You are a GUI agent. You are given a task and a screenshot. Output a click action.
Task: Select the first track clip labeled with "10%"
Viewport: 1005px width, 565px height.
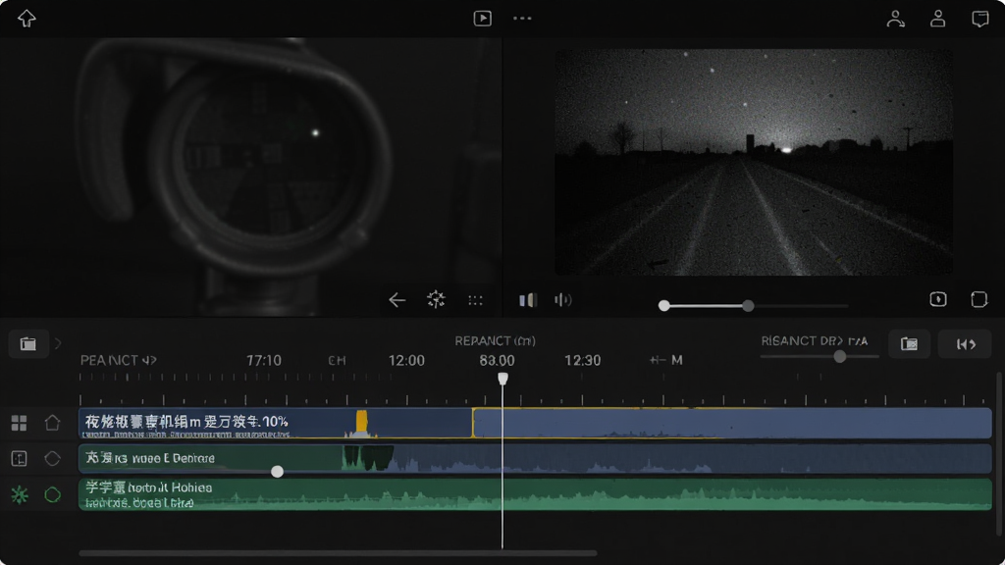tap(276, 423)
